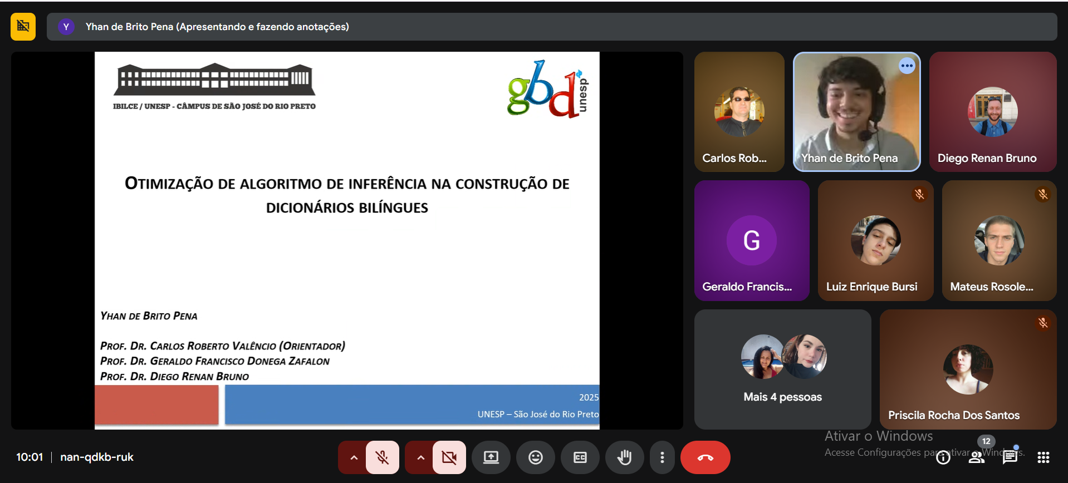This screenshot has height=483, width=1068.
Task: Open meeting details info icon
Action: pos(943,457)
